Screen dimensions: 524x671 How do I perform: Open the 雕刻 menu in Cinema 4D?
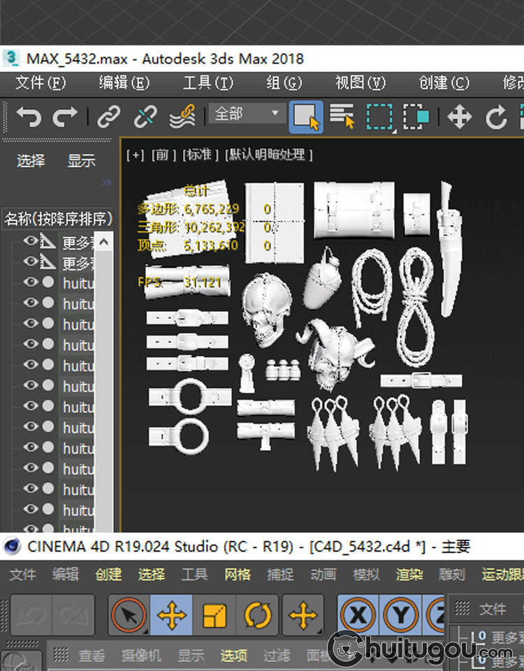(452, 575)
